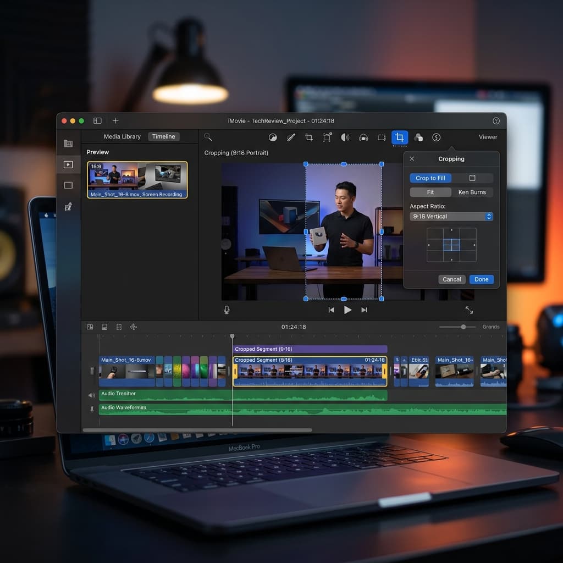Image resolution: width=563 pixels, height=563 pixels.
Task: Switch cropping mode to Fit
Action: (x=430, y=192)
